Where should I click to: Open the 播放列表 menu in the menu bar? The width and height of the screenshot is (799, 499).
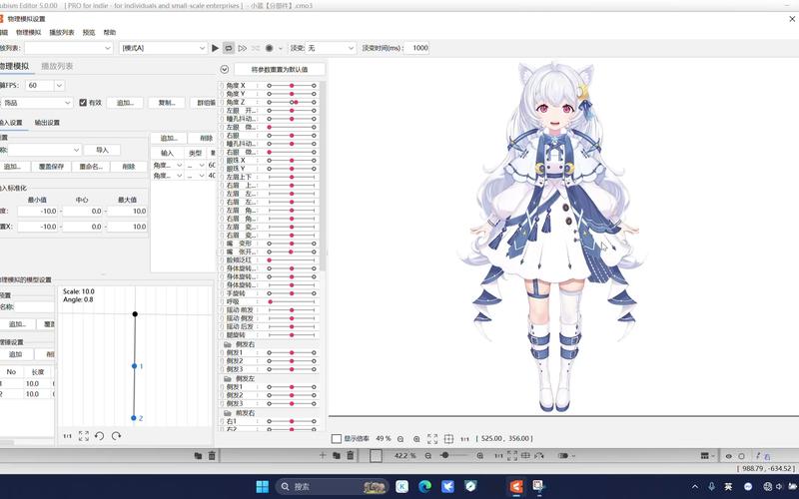click(62, 32)
